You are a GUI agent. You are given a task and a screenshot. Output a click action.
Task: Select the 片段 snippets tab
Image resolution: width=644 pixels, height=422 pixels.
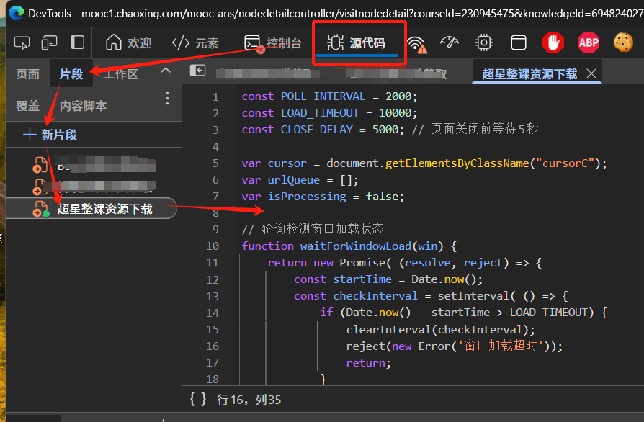(x=71, y=74)
